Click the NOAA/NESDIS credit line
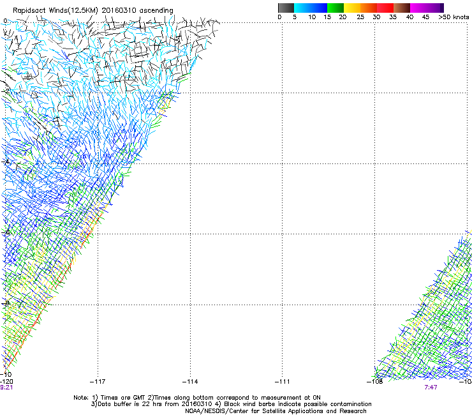The width and height of the screenshot is (472, 415). (x=276, y=411)
